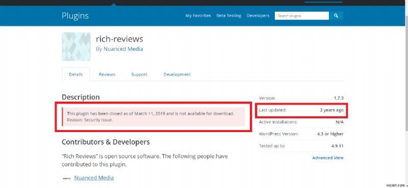Click the Description heading

(x=81, y=97)
